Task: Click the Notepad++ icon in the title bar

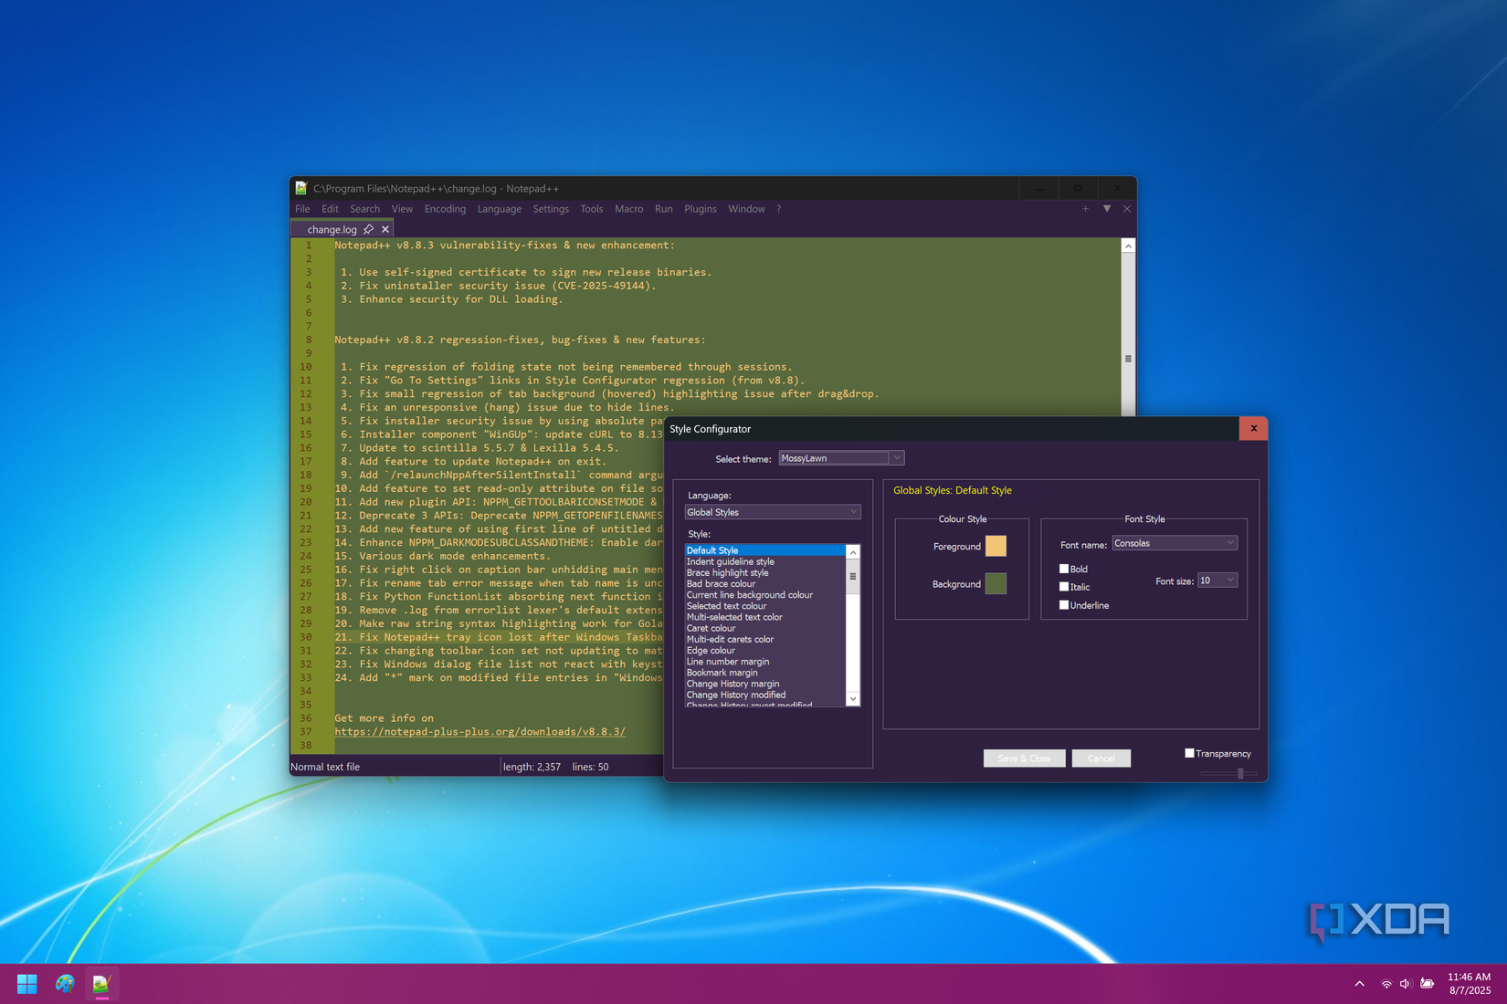Action: (300, 188)
